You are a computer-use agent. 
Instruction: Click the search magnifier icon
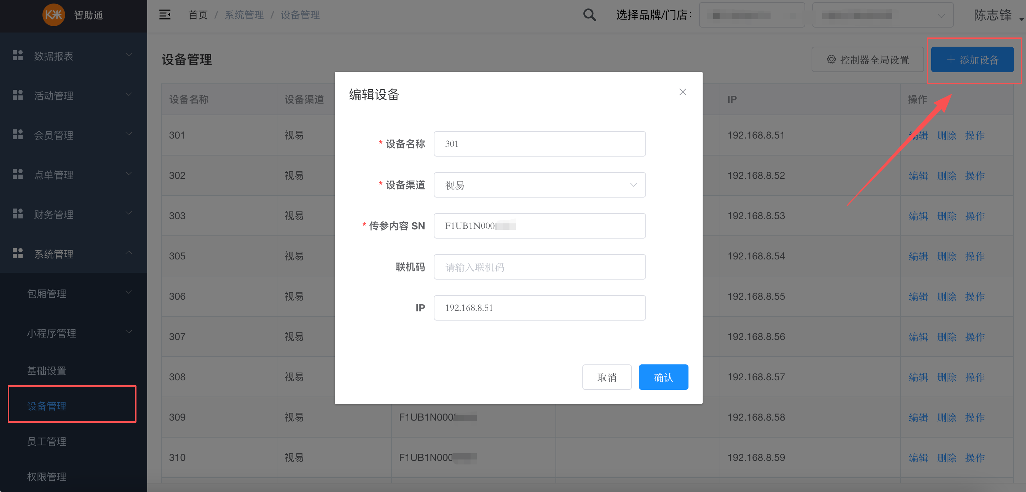click(x=589, y=15)
